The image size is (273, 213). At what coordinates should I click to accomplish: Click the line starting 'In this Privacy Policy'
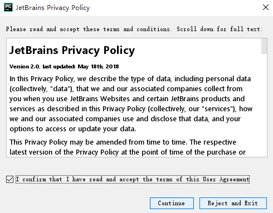coord(130,79)
